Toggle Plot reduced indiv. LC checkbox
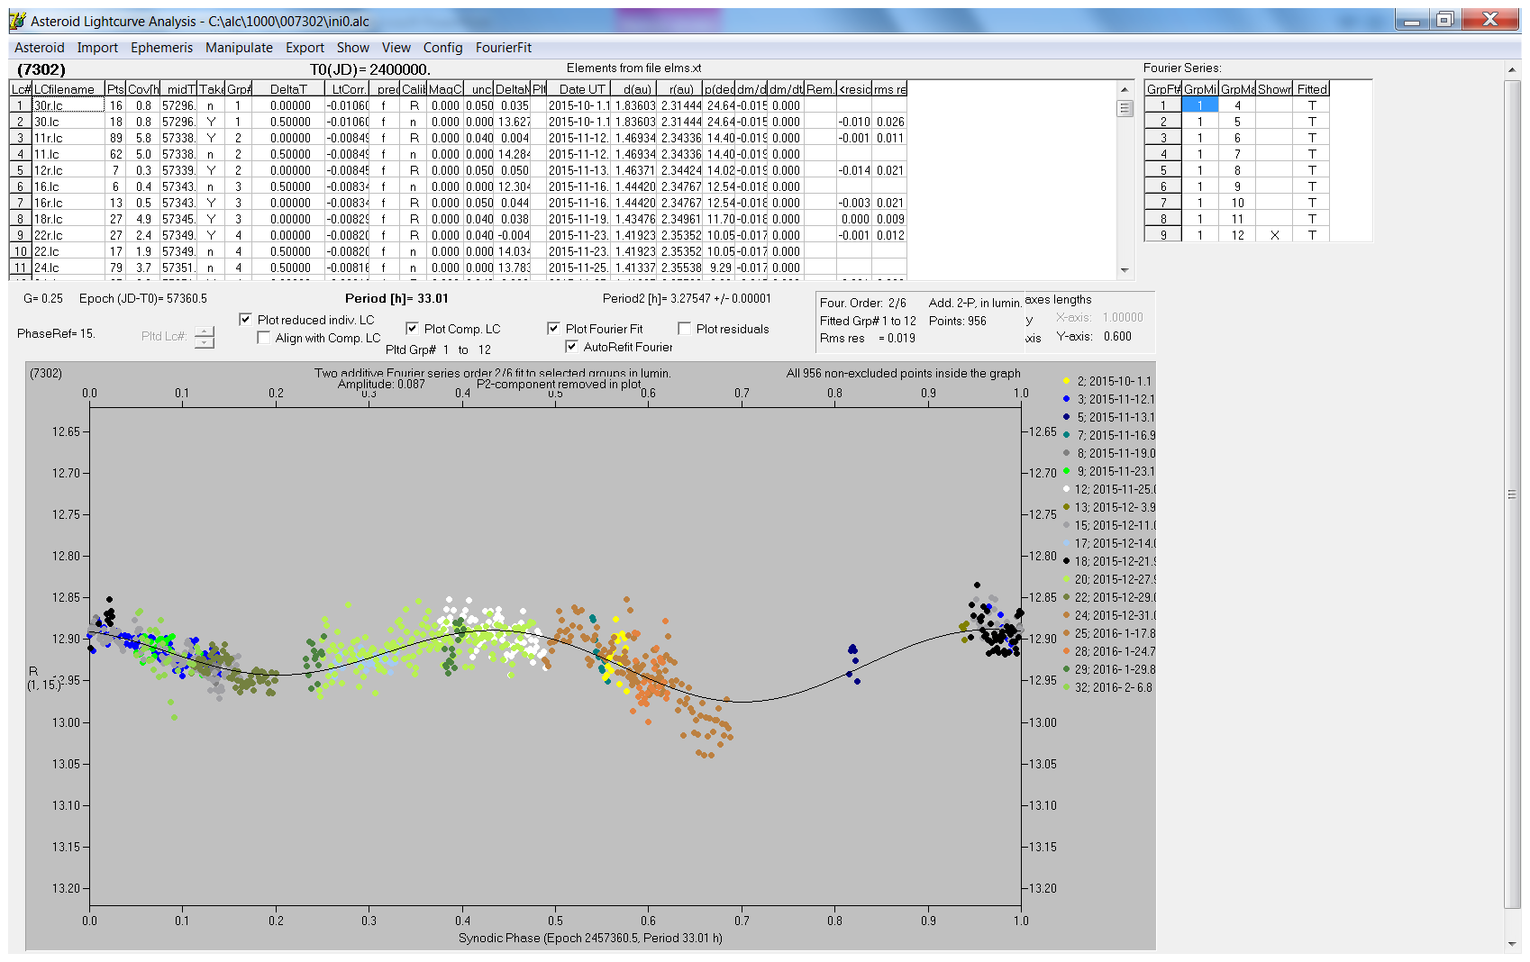This screenshot has width=1530, height=962. (x=245, y=320)
